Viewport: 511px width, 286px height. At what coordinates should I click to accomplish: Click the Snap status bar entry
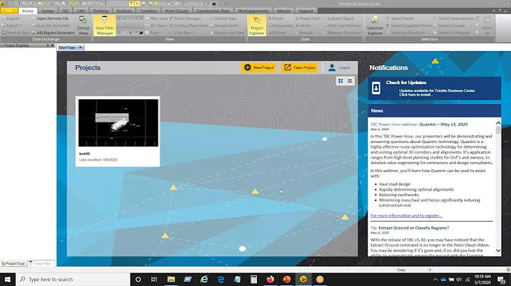(x=401, y=270)
